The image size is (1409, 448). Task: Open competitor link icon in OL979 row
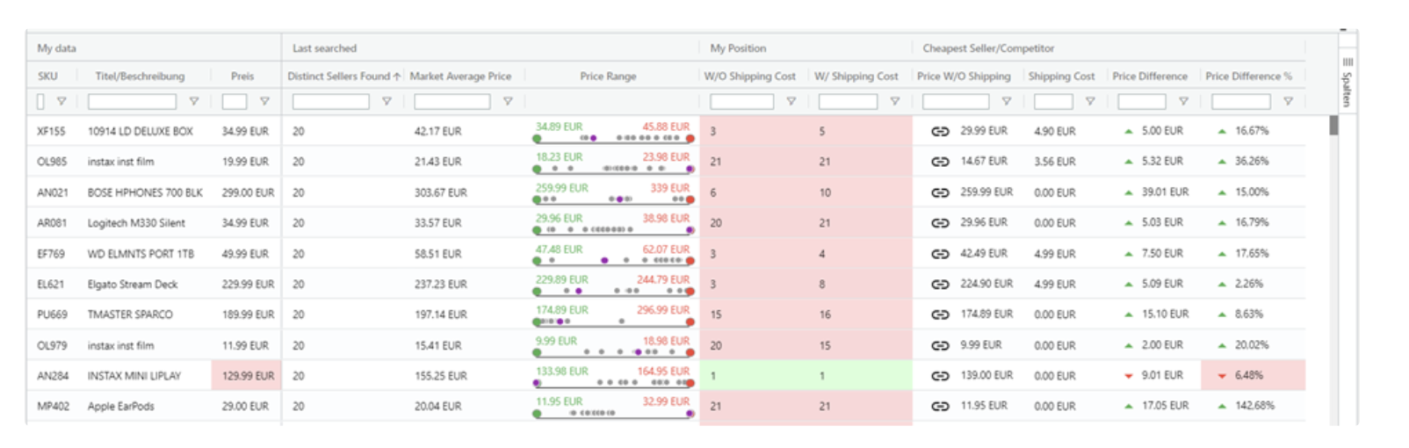click(940, 345)
